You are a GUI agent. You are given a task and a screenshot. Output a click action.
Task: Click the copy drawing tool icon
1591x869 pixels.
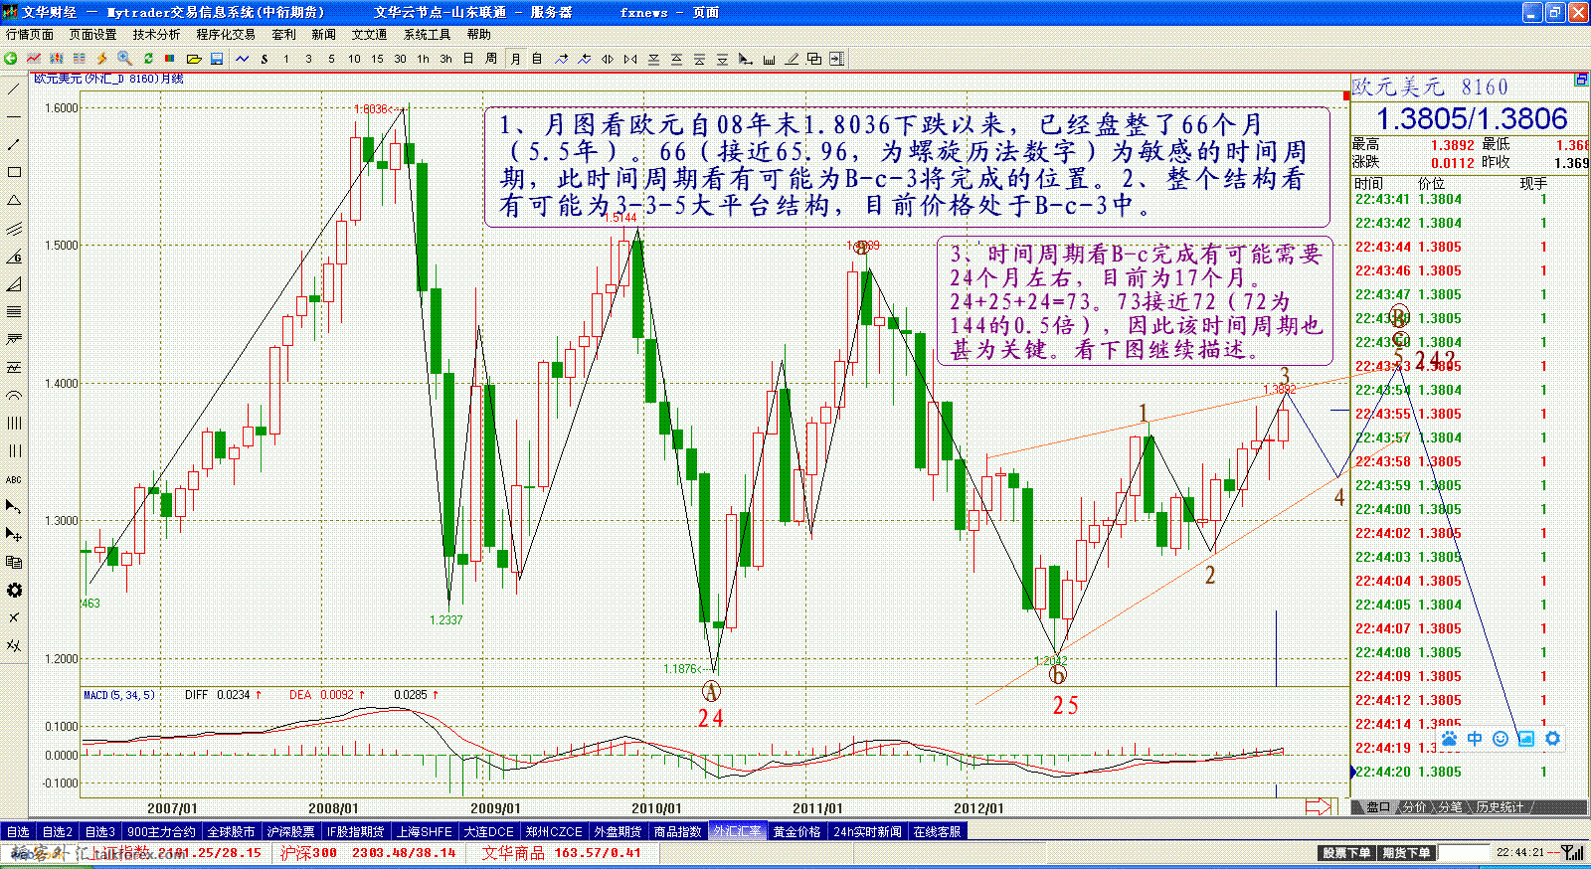(14, 563)
